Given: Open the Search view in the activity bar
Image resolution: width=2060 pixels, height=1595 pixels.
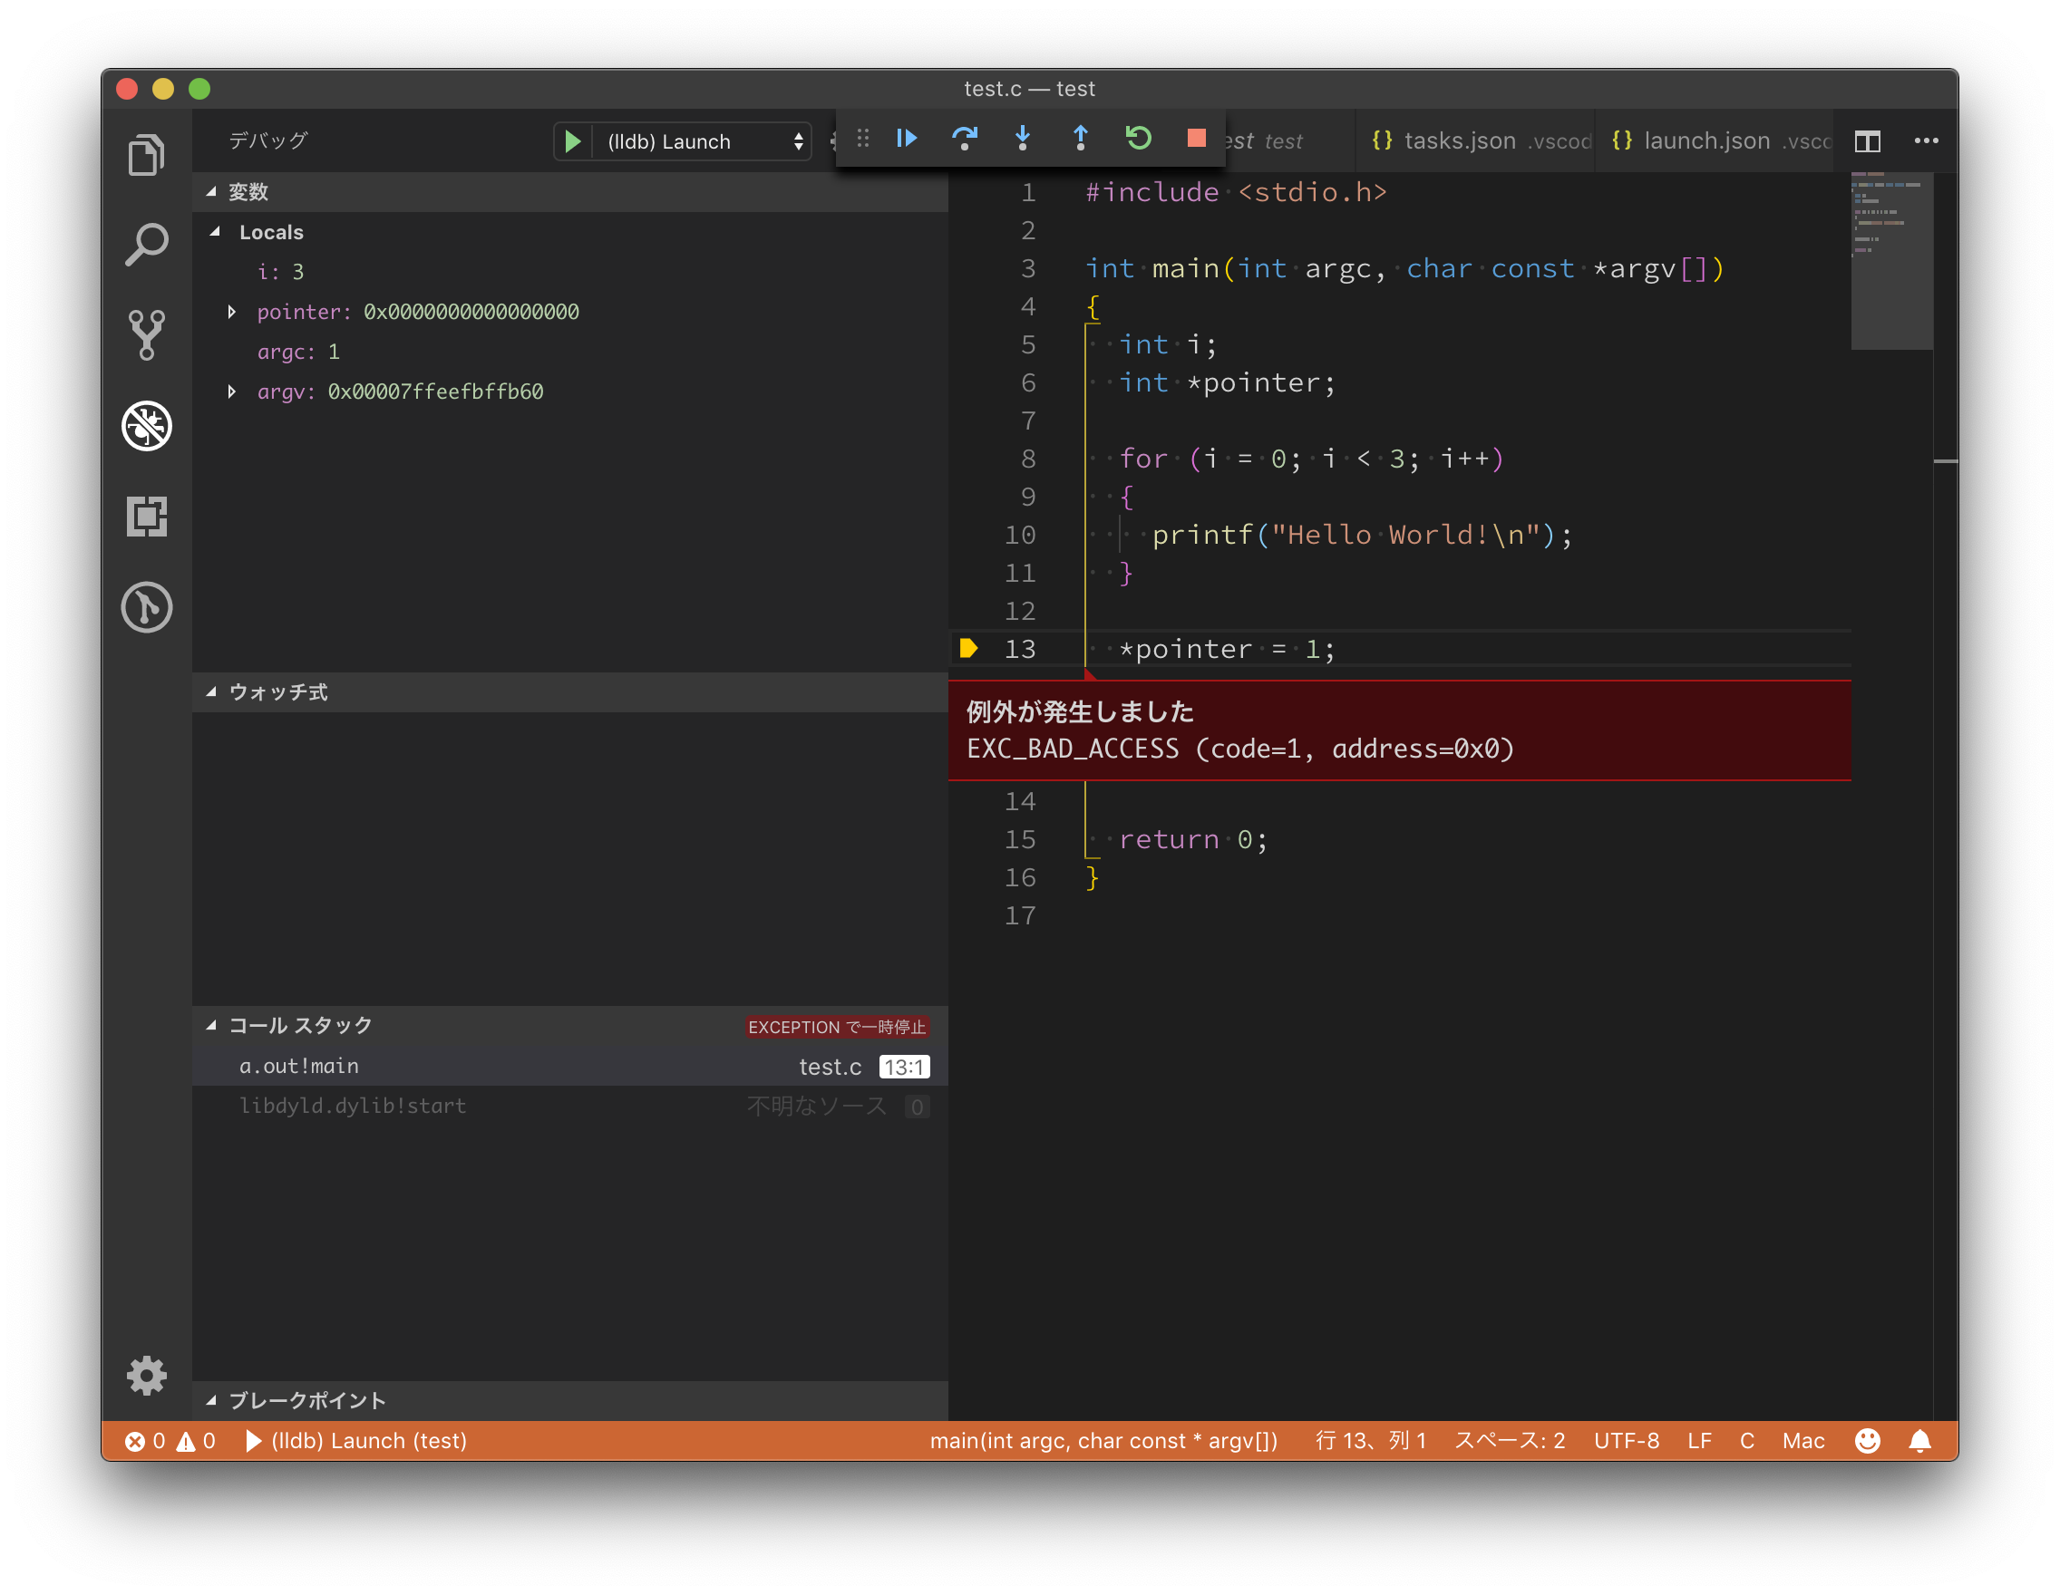Looking at the screenshot, I should 146,243.
